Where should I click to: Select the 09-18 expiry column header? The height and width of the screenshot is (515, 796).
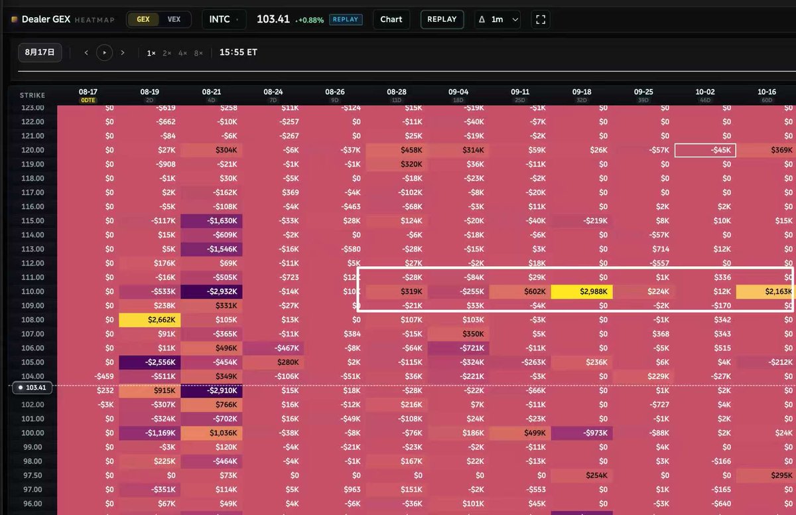(x=582, y=95)
